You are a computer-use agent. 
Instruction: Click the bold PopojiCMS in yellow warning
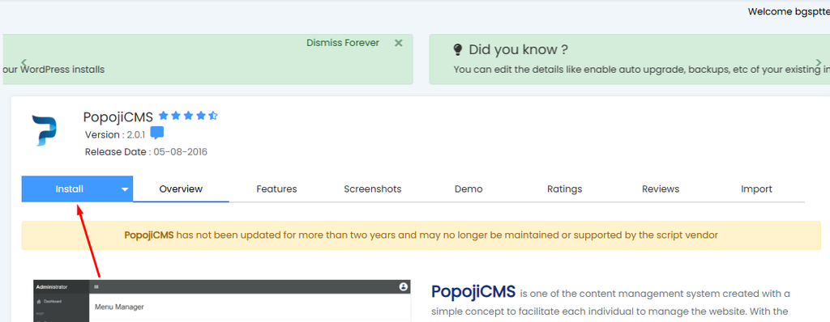tap(149, 235)
